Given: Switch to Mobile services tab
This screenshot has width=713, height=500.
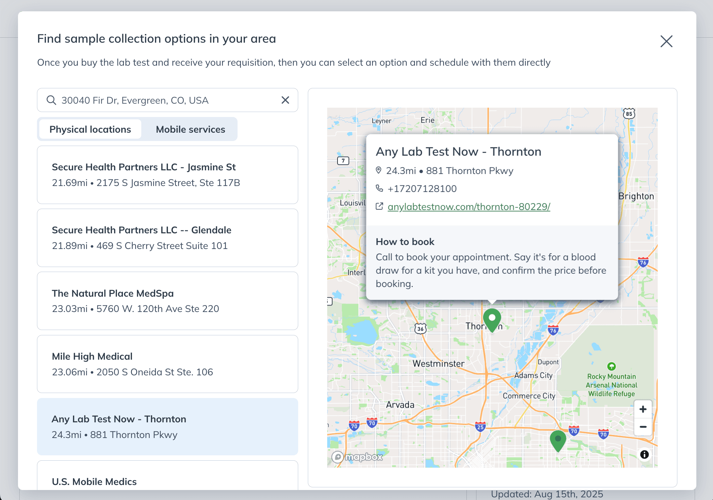Looking at the screenshot, I should click(191, 129).
